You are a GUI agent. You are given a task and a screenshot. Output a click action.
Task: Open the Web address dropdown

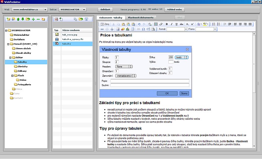pos(45,10)
